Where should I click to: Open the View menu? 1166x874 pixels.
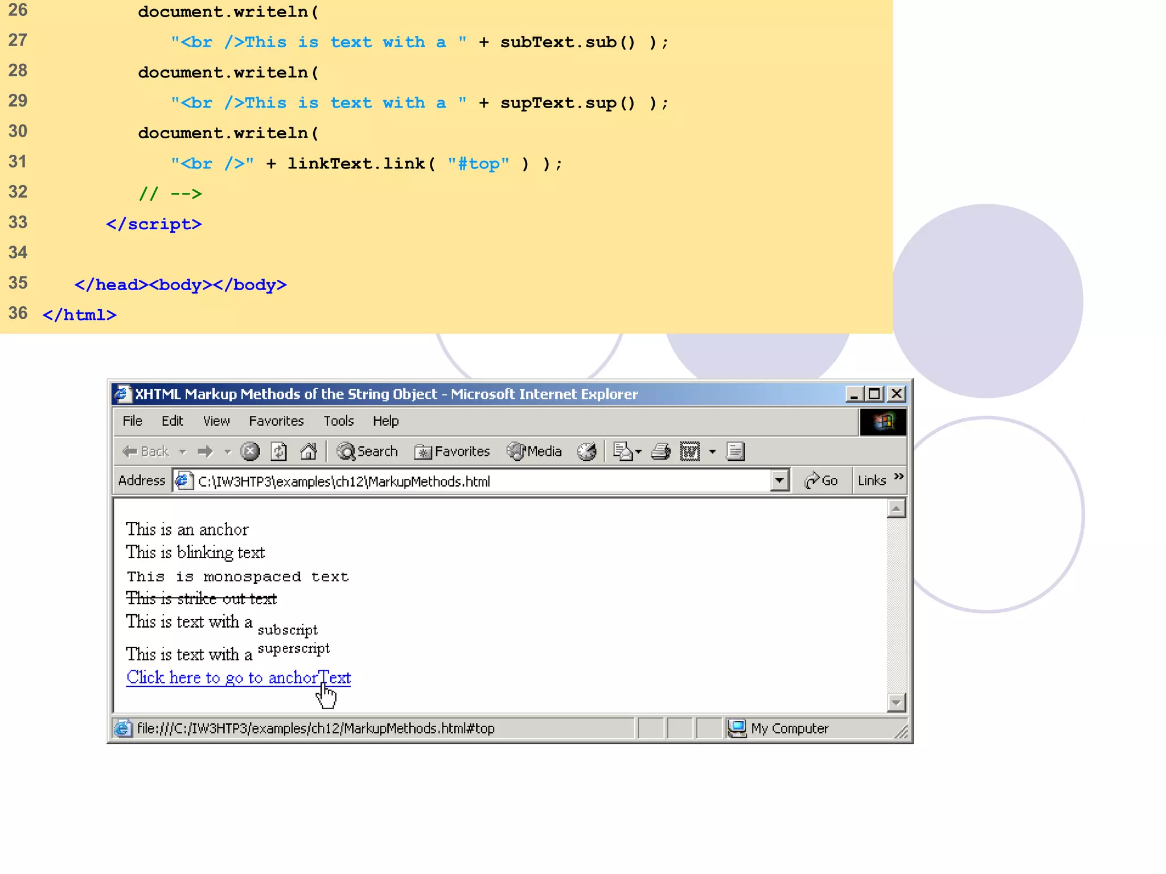click(216, 421)
